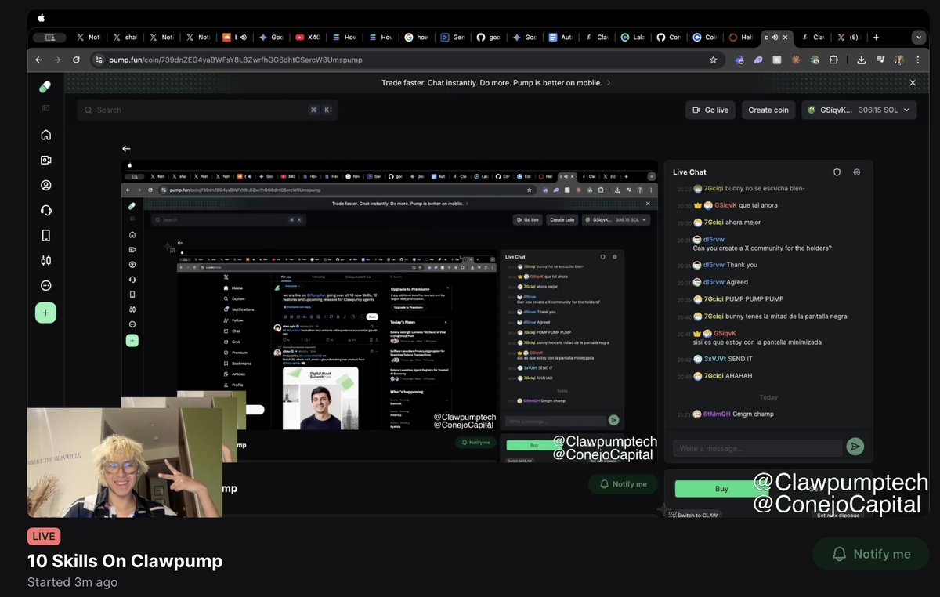Viewport: 940px width, 597px height.
Task: Open the More ellipsis icon in the sidebar
Action: point(45,285)
